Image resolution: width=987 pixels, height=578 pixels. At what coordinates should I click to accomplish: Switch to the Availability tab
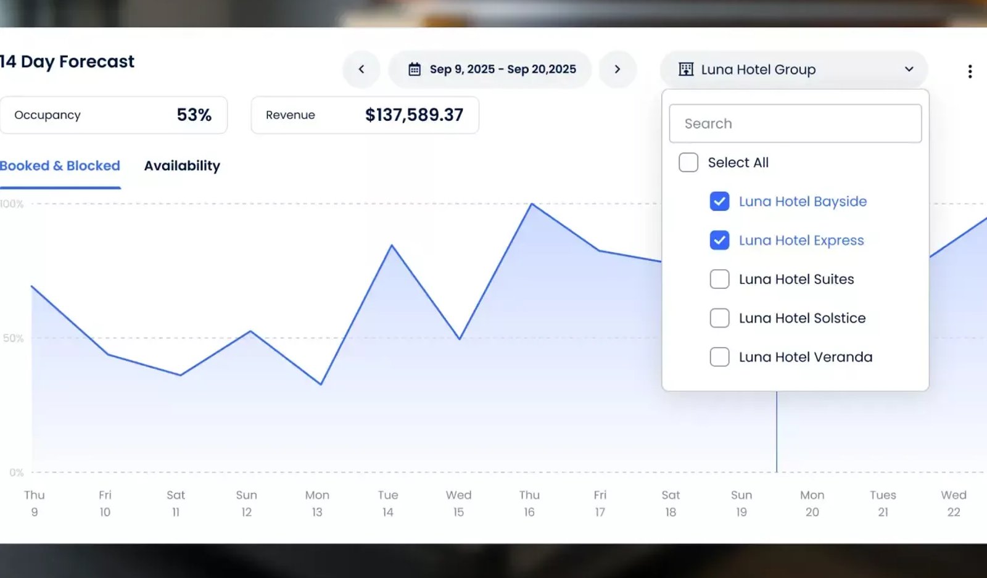(x=182, y=165)
